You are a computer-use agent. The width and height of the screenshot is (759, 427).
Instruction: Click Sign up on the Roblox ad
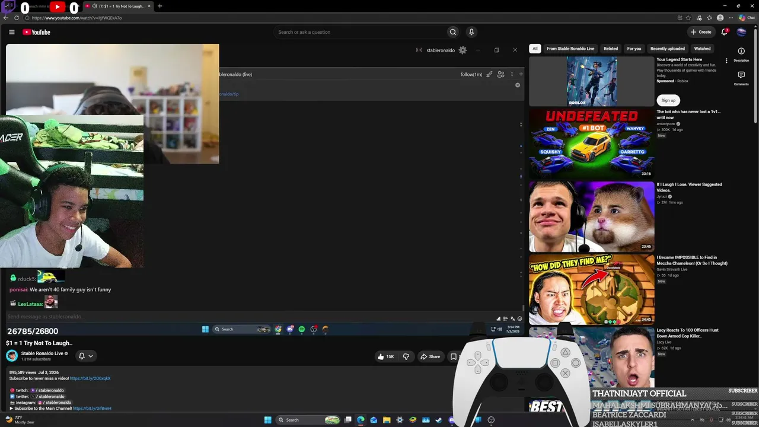(x=668, y=100)
